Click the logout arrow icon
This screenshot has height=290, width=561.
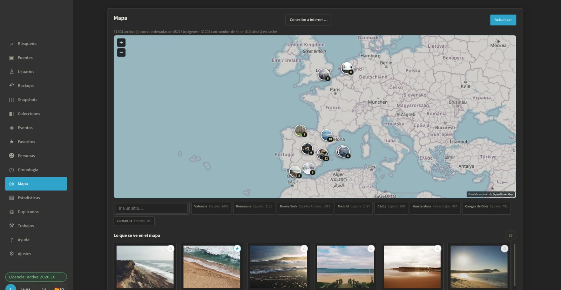(44, 288)
